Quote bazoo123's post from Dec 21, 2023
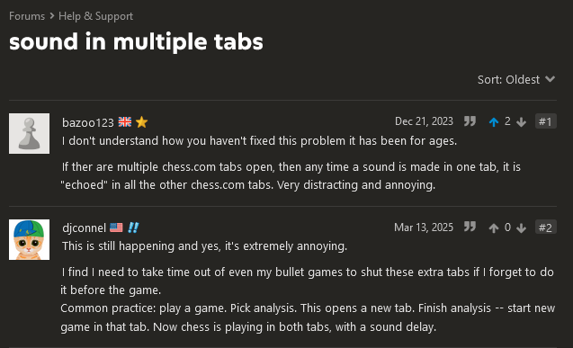 [470, 121]
